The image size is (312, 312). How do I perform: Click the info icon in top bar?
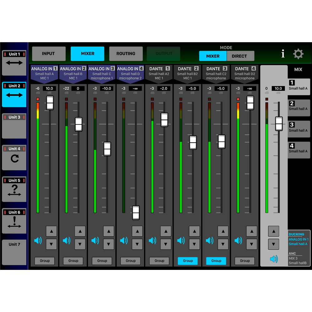[283, 54]
